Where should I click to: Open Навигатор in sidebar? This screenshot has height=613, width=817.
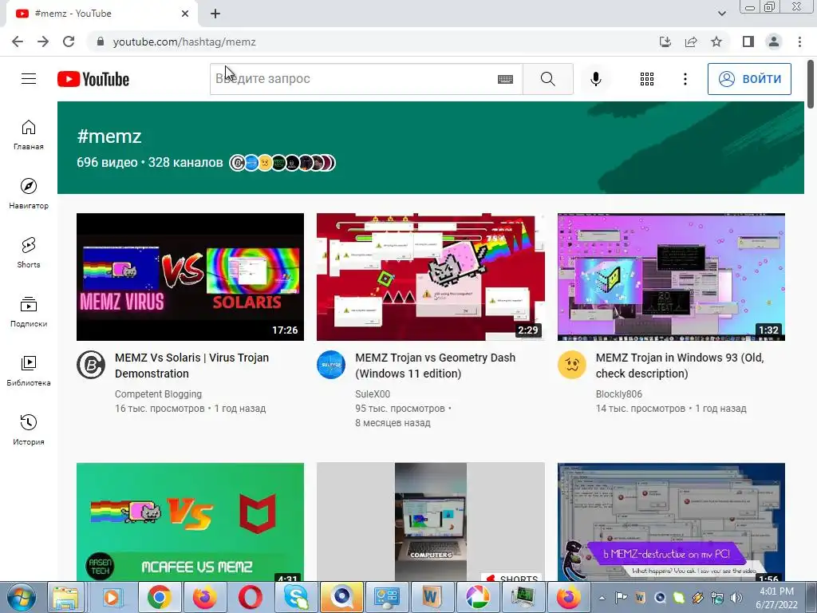pos(29,194)
